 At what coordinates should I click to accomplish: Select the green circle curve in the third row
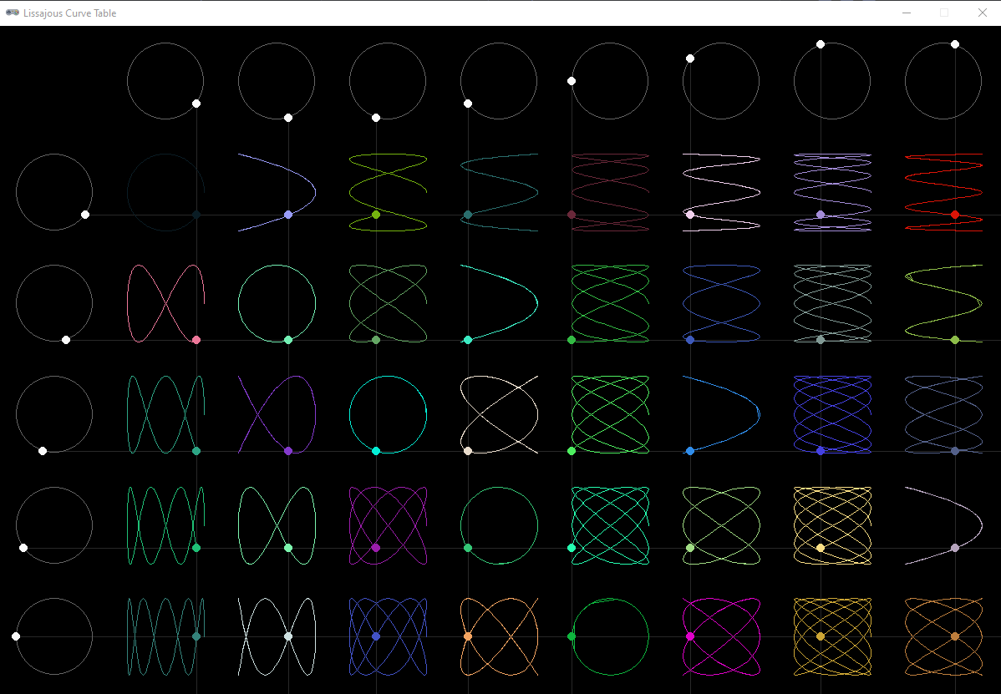pos(277,303)
